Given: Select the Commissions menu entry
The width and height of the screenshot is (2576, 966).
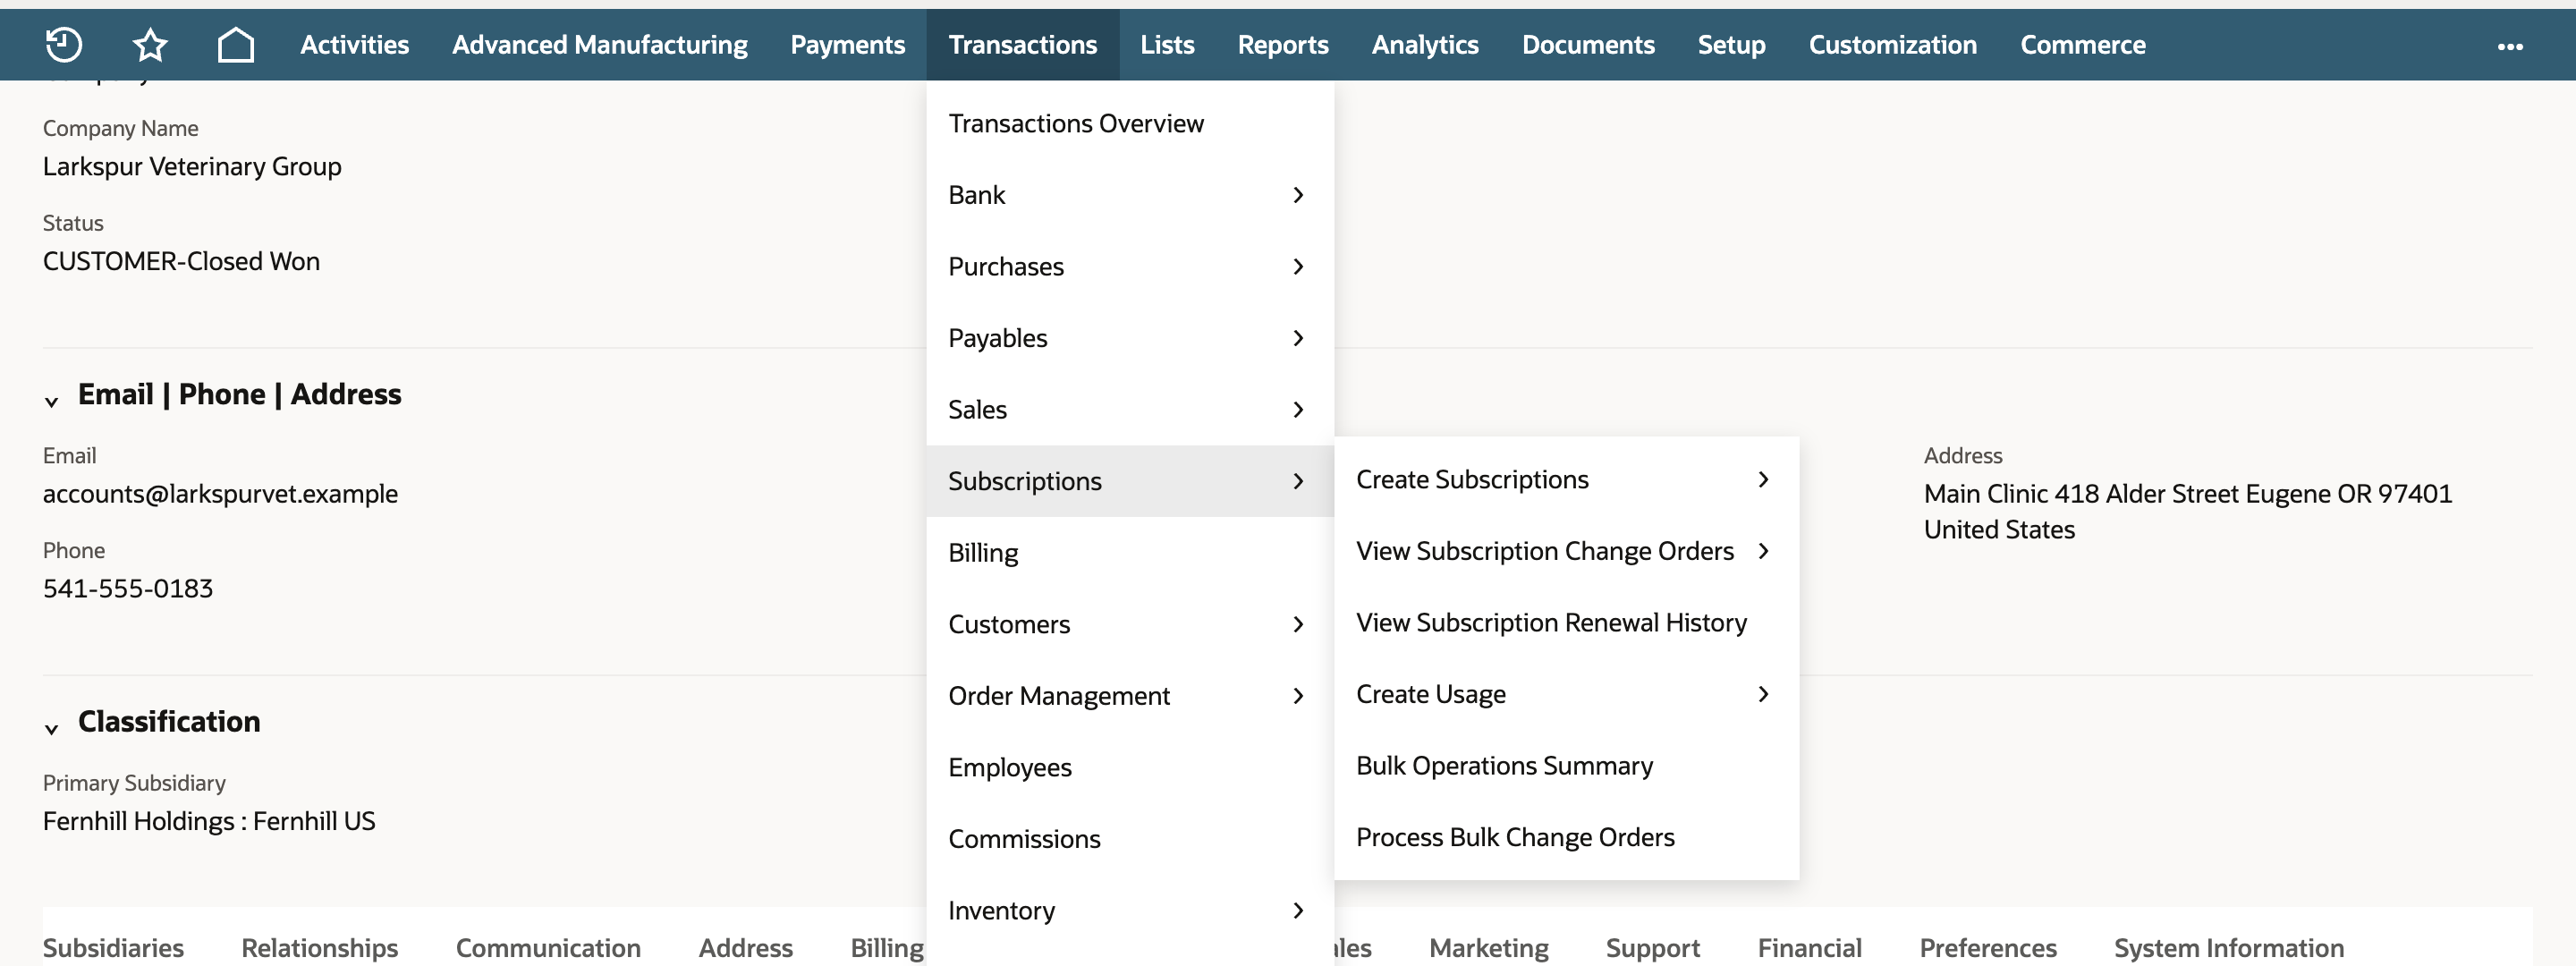Looking at the screenshot, I should (x=1130, y=839).
